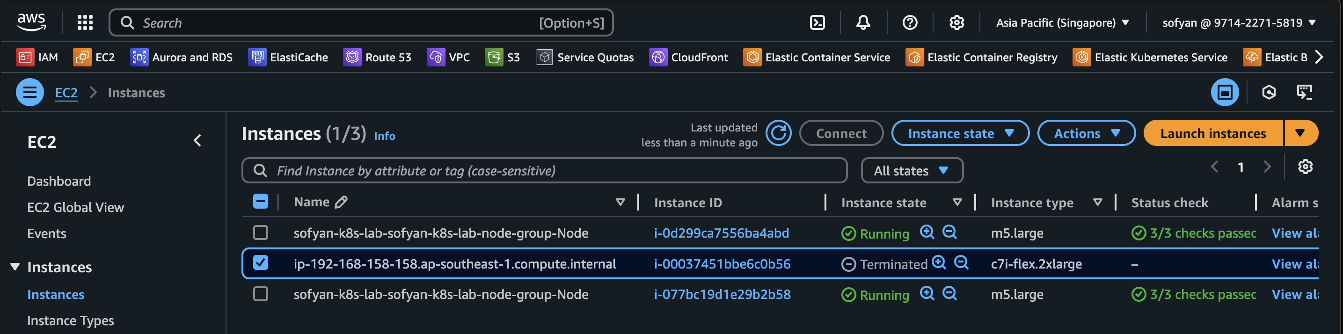Open the Launch instances split arrow

(x=1300, y=133)
